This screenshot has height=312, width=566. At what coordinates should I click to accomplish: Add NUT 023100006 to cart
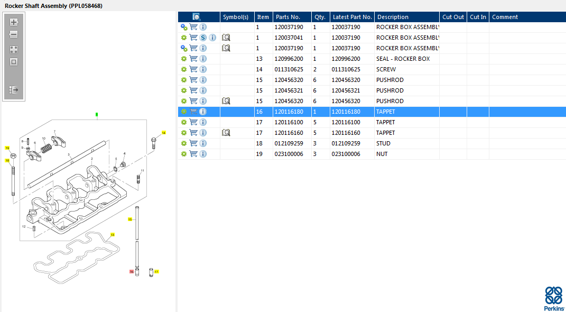click(x=193, y=154)
